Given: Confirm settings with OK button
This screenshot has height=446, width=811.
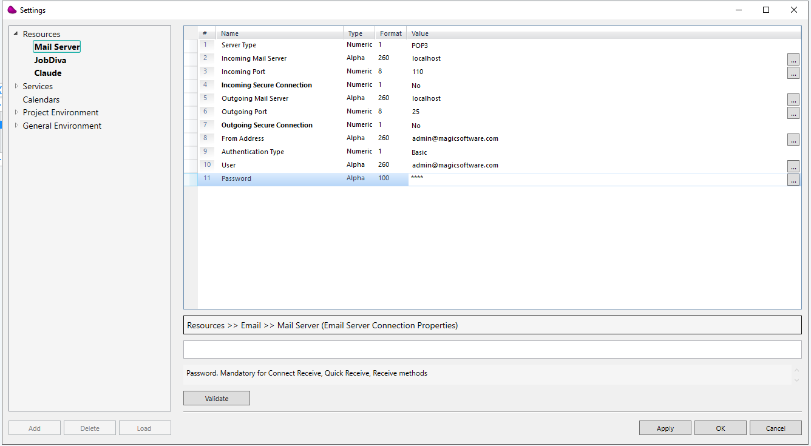Looking at the screenshot, I should 721,428.
